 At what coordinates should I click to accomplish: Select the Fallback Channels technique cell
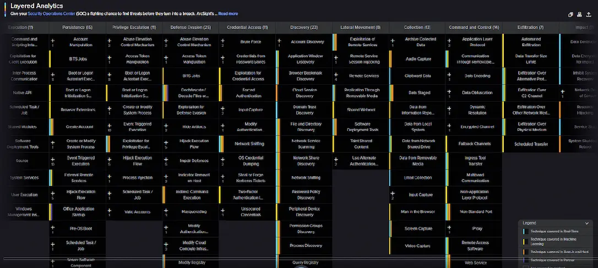(x=475, y=144)
